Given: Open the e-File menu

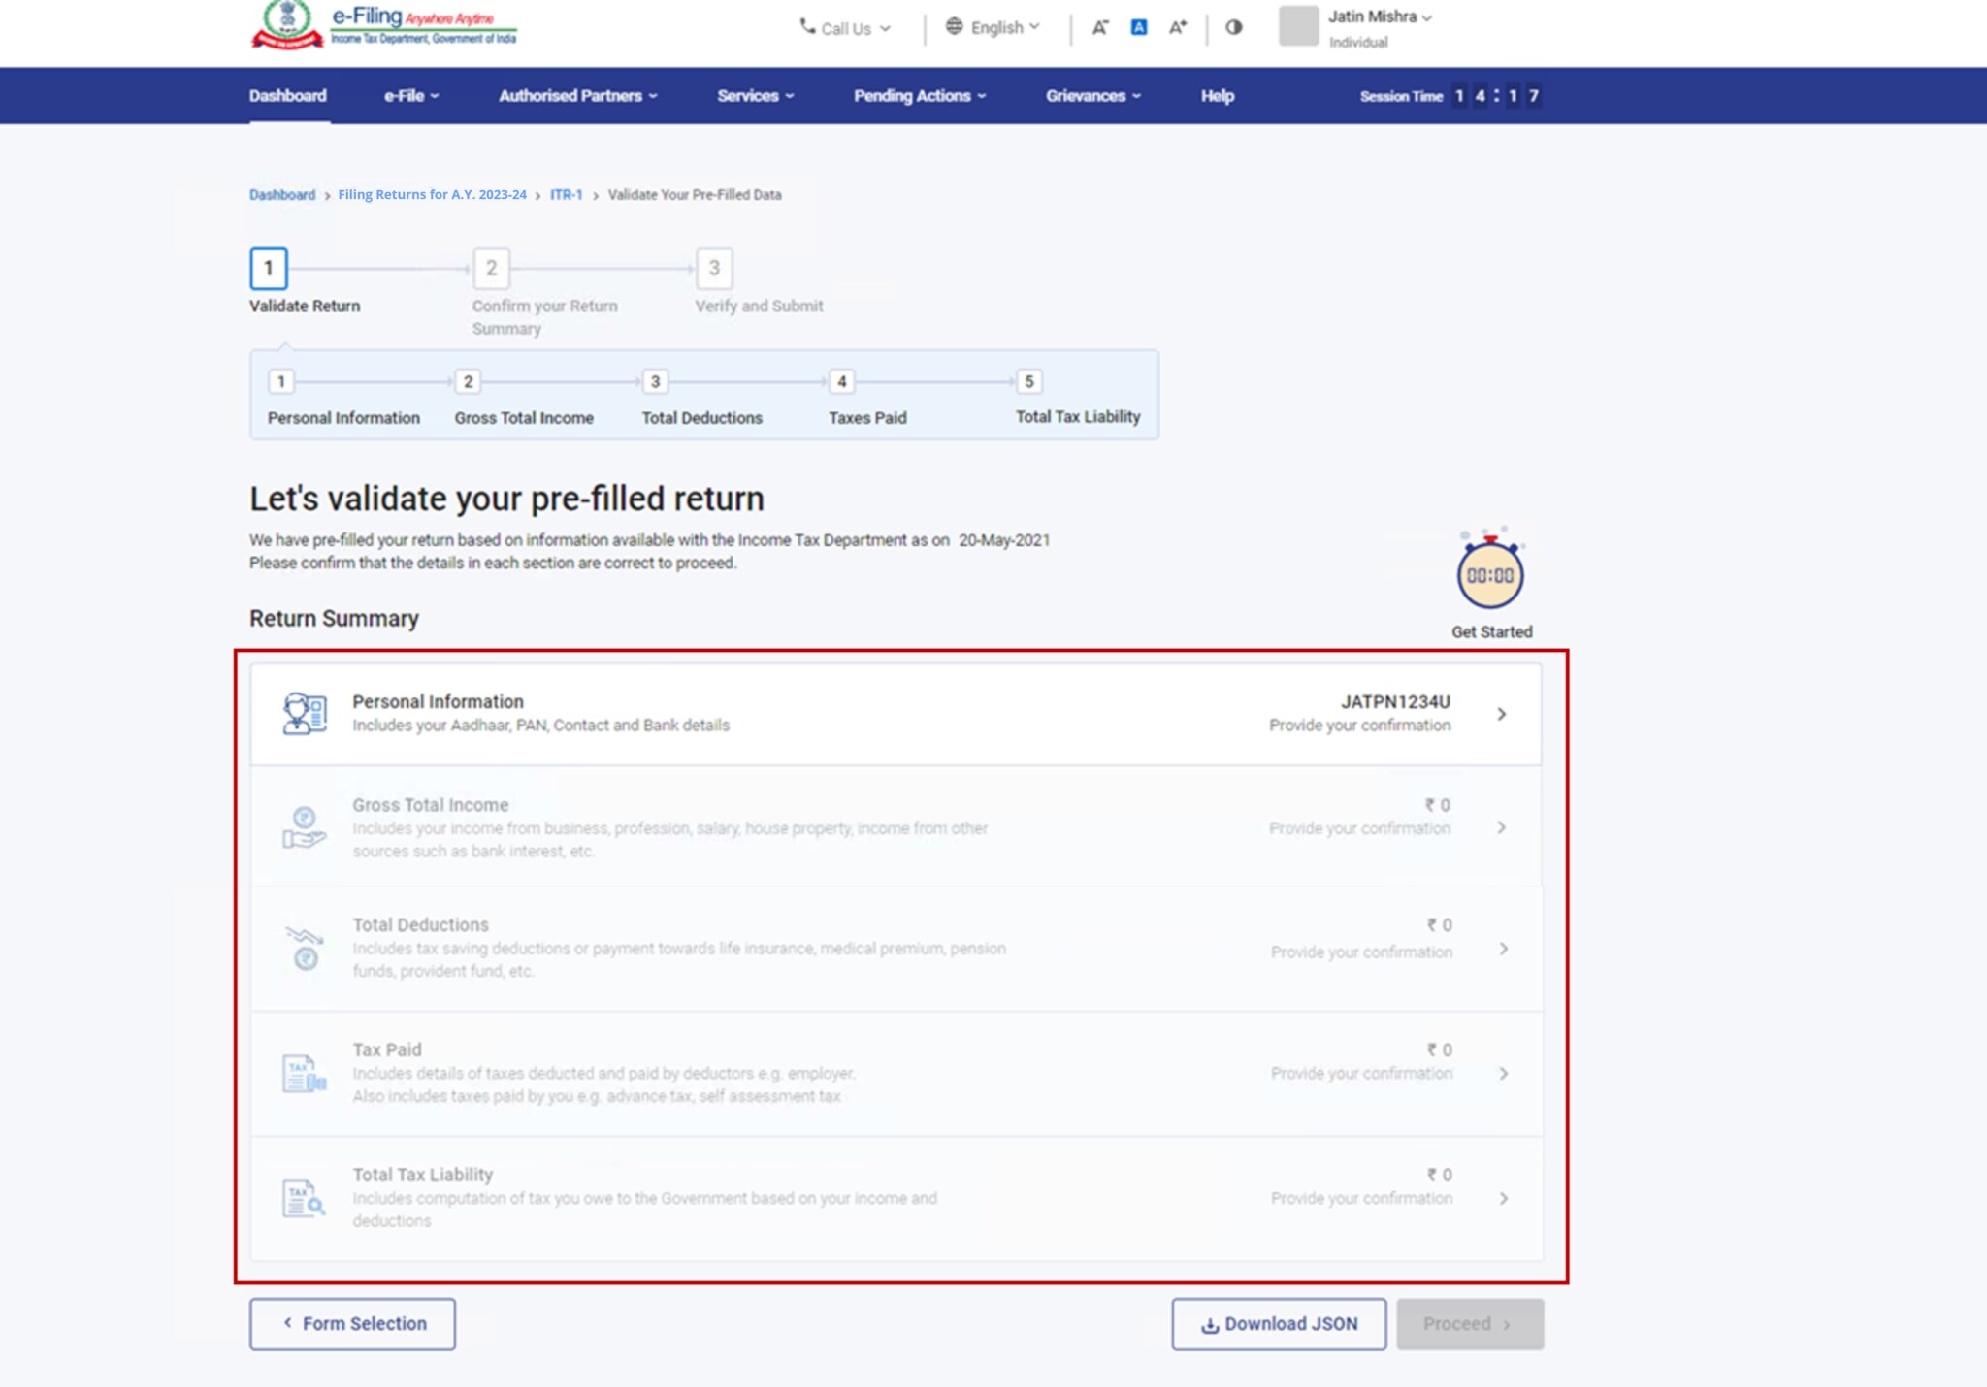Looking at the screenshot, I should tap(411, 96).
